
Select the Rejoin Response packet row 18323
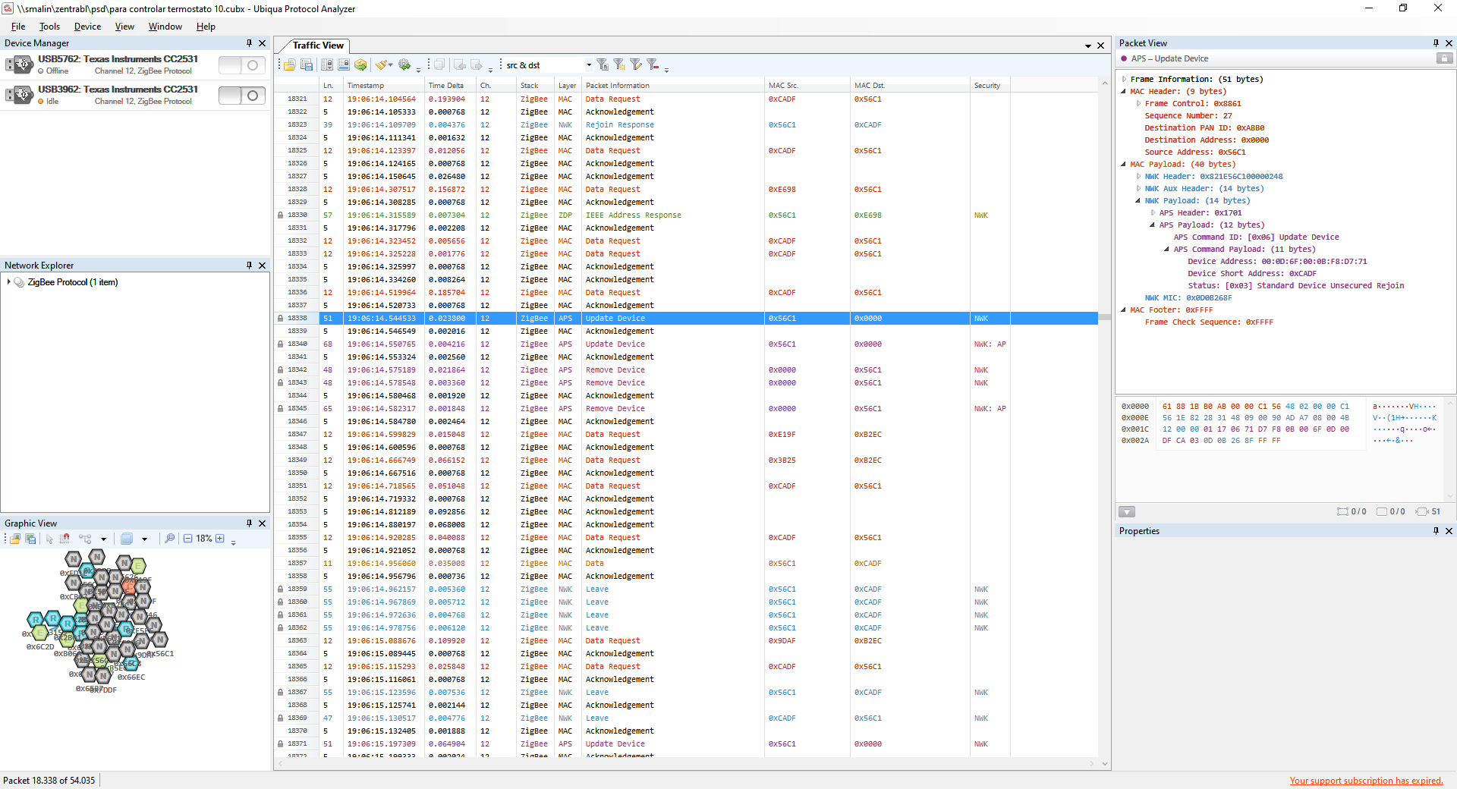coord(687,124)
